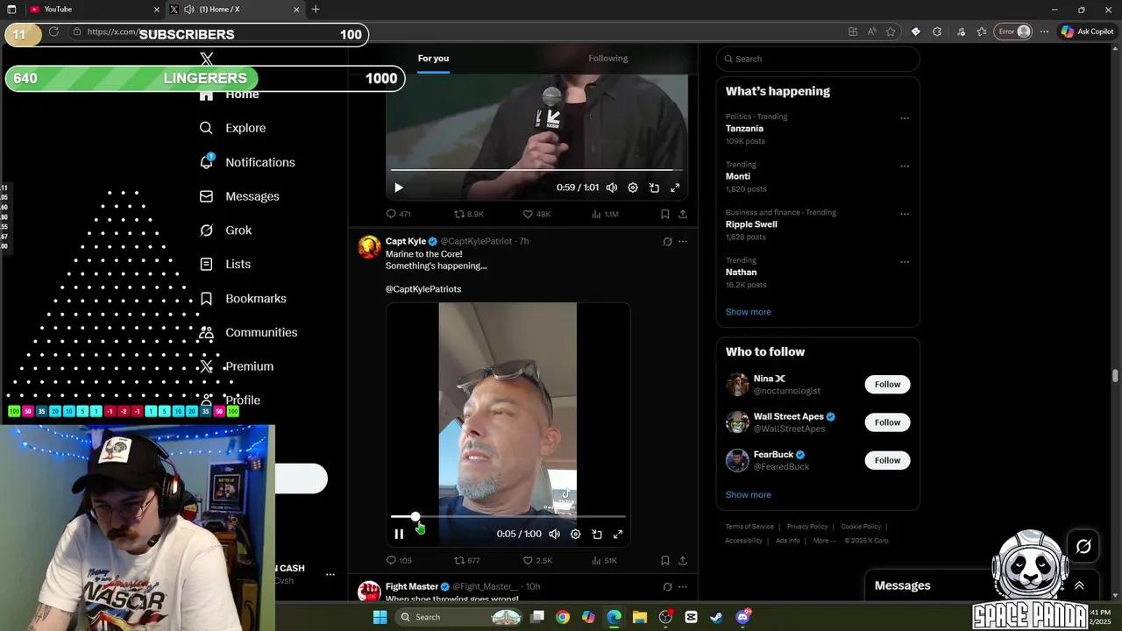Viewport: 1122px width, 631px height.
Task: Add page to Edge favorites star
Action: [x=891, y=32]
